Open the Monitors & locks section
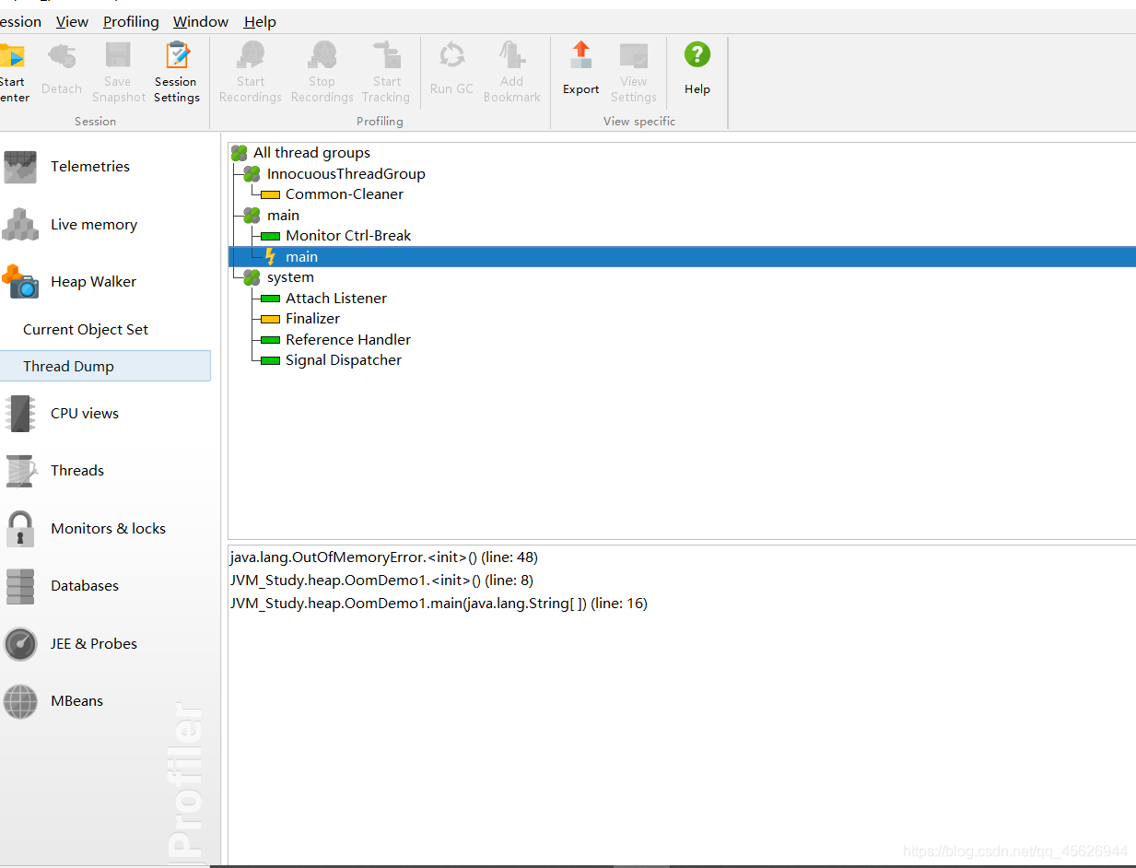This screenshot has width=1136, height=868. point(106,529)
